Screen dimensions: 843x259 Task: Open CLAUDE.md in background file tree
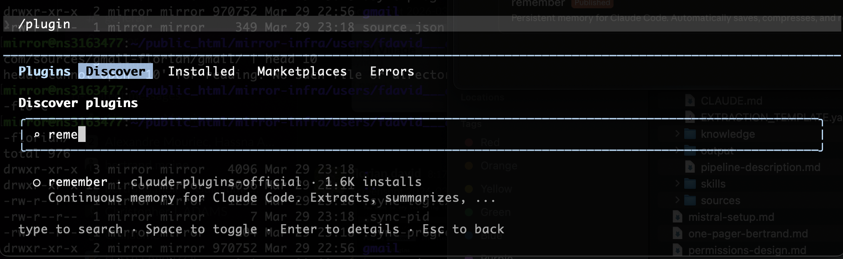click(x=731, y=101)
